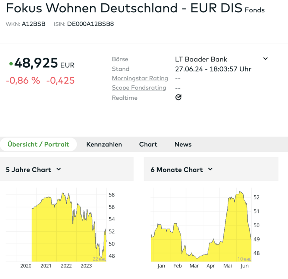Switch to the Übersicht / Portrait tab
Screen dimensions: 288x279
[38, 144]
